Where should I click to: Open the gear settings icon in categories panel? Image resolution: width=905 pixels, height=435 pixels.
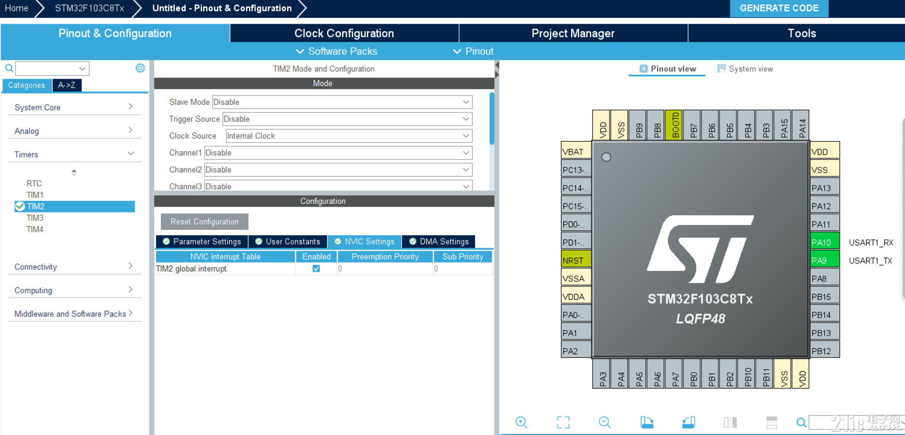[140, 68]
